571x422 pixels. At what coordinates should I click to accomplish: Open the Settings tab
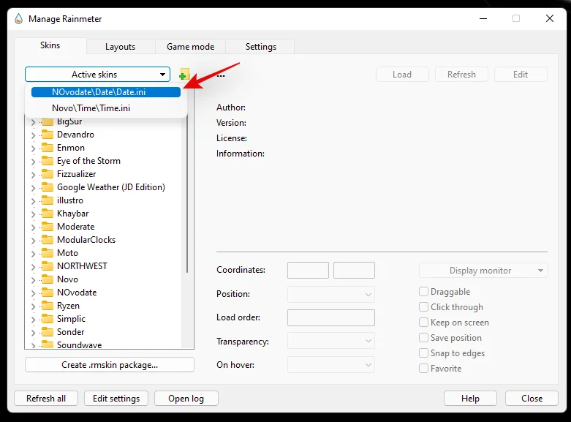tap(261, 47)
